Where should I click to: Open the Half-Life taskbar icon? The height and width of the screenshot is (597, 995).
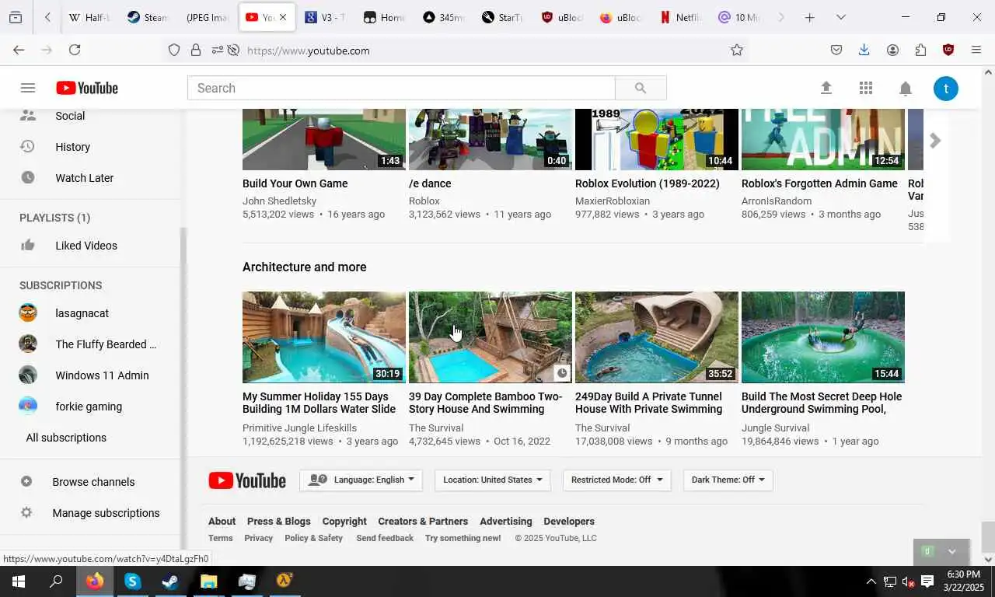tap(285, 581)
